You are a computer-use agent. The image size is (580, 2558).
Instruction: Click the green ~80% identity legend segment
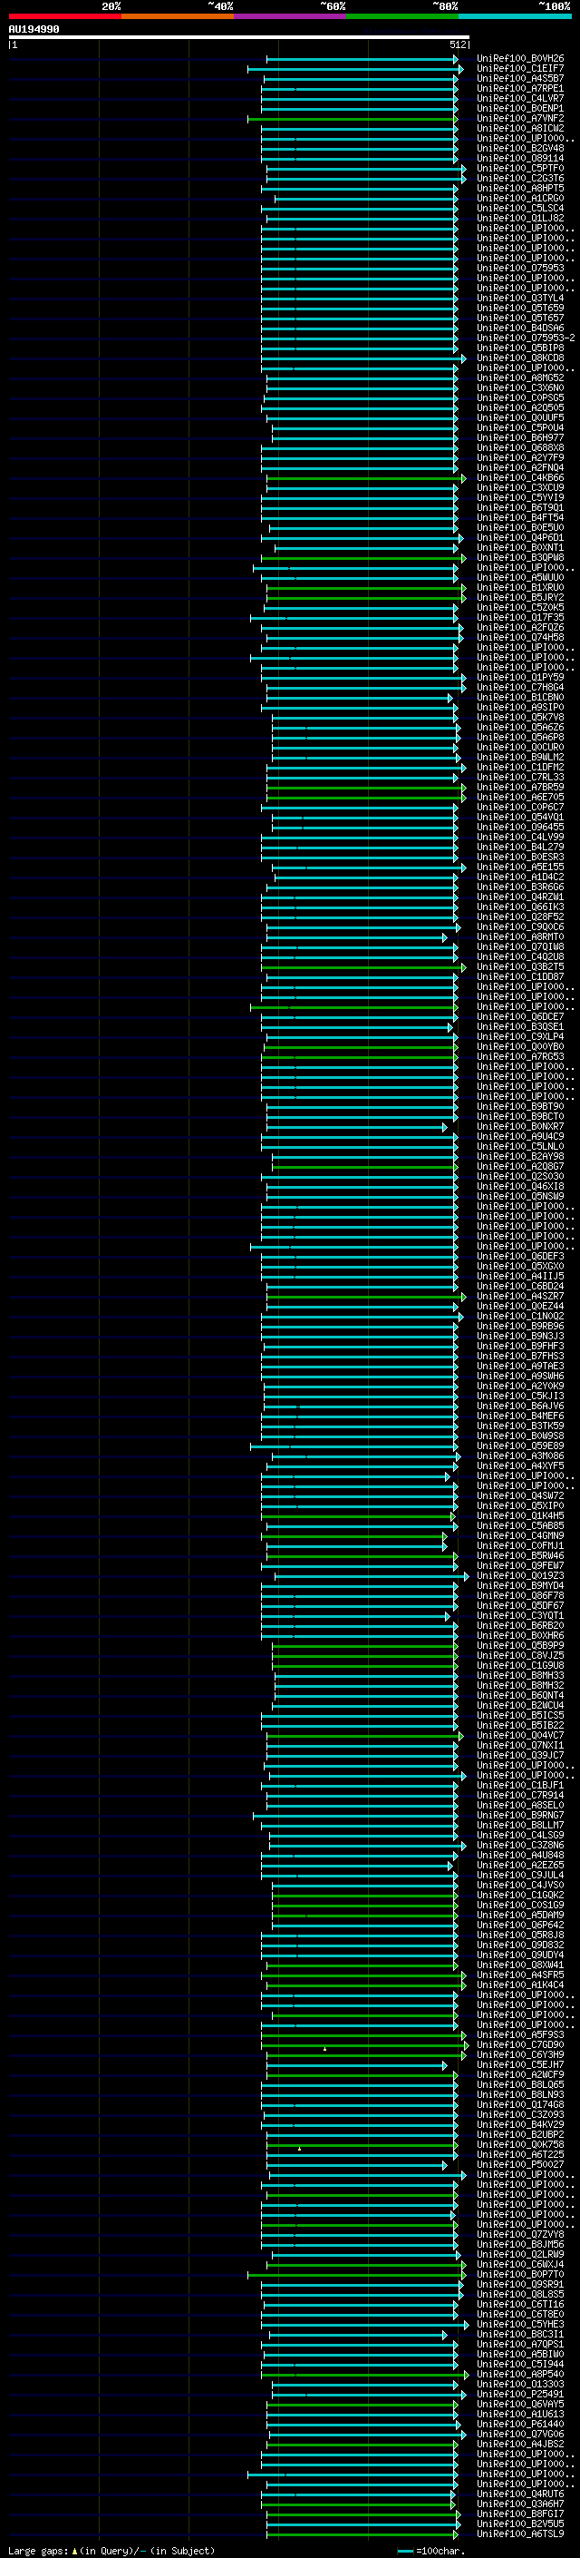402,16
